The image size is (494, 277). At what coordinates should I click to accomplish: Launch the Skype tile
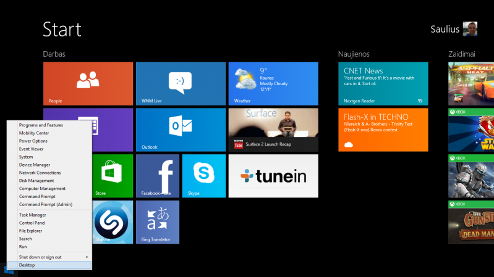tap(203, 176)
